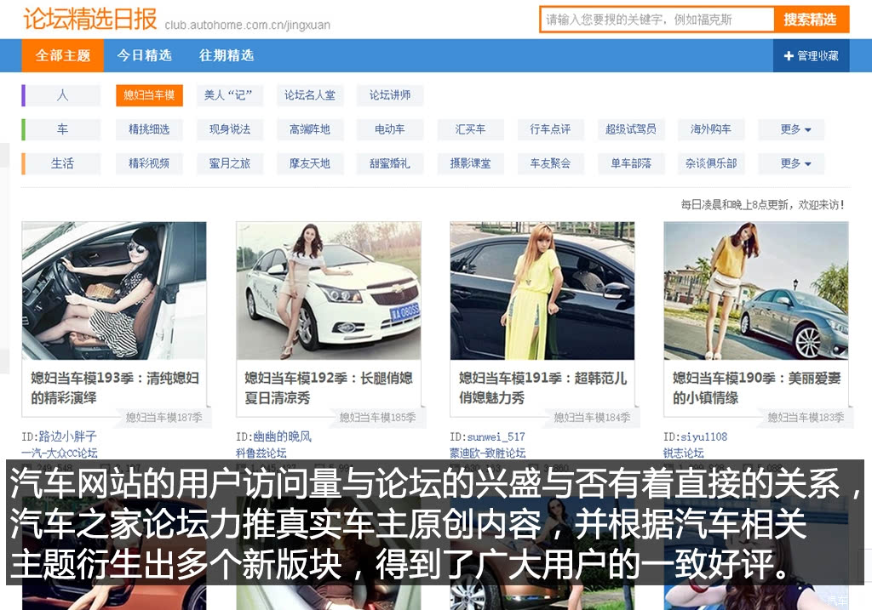Open thumbnail of 媳妇当车模193季 post
The image size is (872, 610).
114,291
